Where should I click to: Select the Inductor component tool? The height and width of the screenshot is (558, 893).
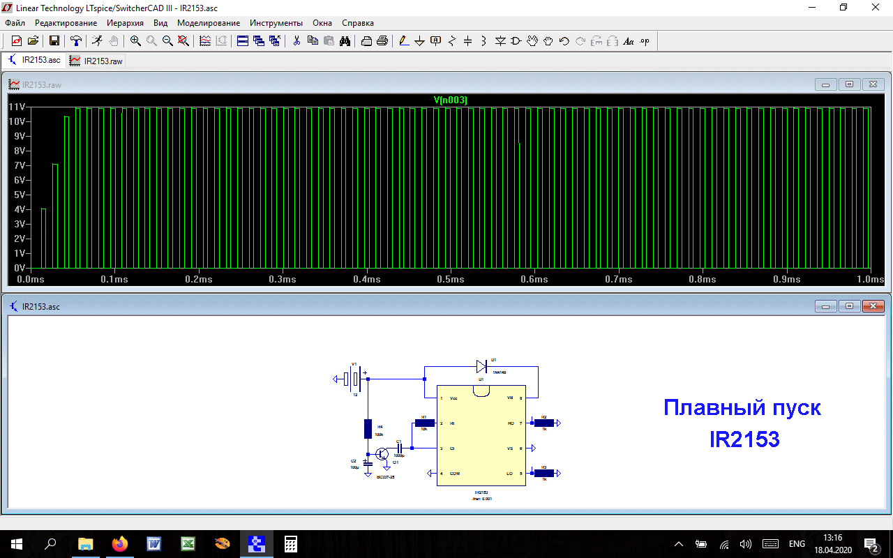[x=483, y=41]
